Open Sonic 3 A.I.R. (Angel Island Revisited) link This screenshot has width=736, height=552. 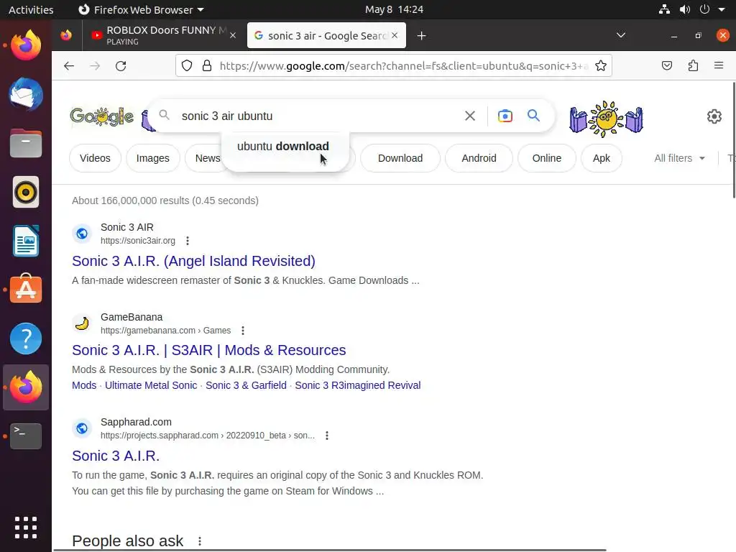tap(193, 261)
